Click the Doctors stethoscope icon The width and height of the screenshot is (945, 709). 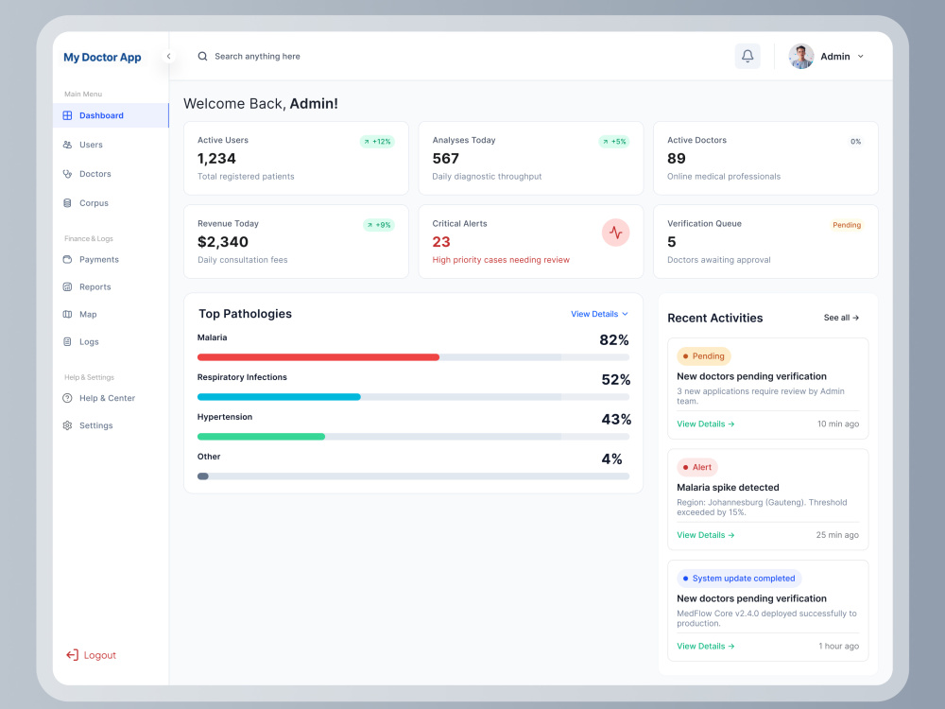[x=67, y=174]
